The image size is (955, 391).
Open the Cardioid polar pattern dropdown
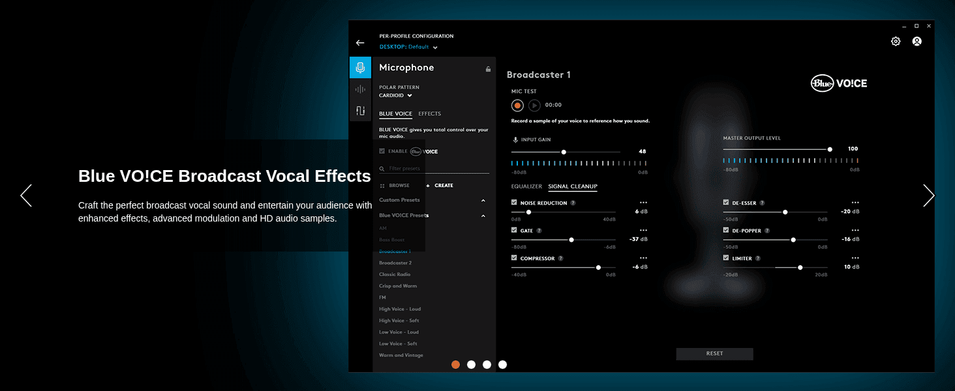pyautogui.click(x=396, y=96)
